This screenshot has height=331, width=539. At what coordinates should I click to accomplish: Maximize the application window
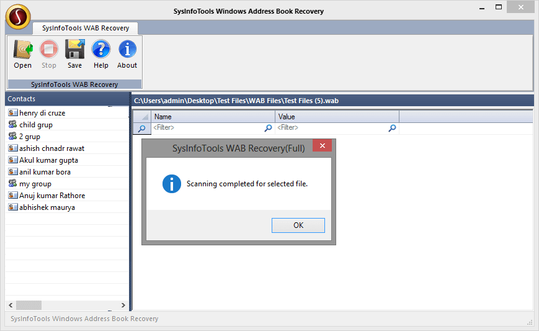499,7
